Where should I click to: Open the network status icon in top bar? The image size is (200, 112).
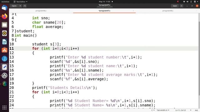[x=184, y=2]
